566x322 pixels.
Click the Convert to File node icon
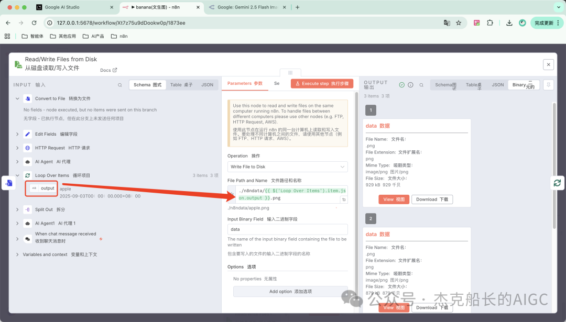[x=27, y=98]
